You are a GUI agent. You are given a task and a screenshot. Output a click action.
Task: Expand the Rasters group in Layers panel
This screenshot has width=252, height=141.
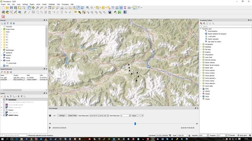(x=2, y=110)
